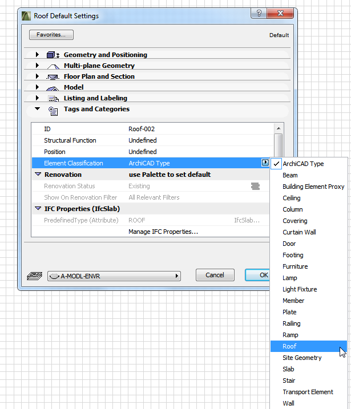
Task: Choose Furniture classification
Action: [x=309, y=266]
